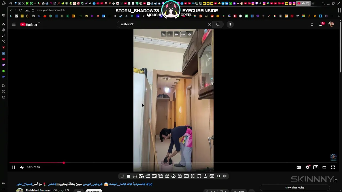
Task: Run search with the magnifier button
Action: tap(218, 24)
